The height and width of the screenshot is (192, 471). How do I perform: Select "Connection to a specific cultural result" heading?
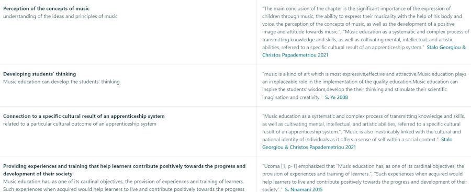point(84,116)
